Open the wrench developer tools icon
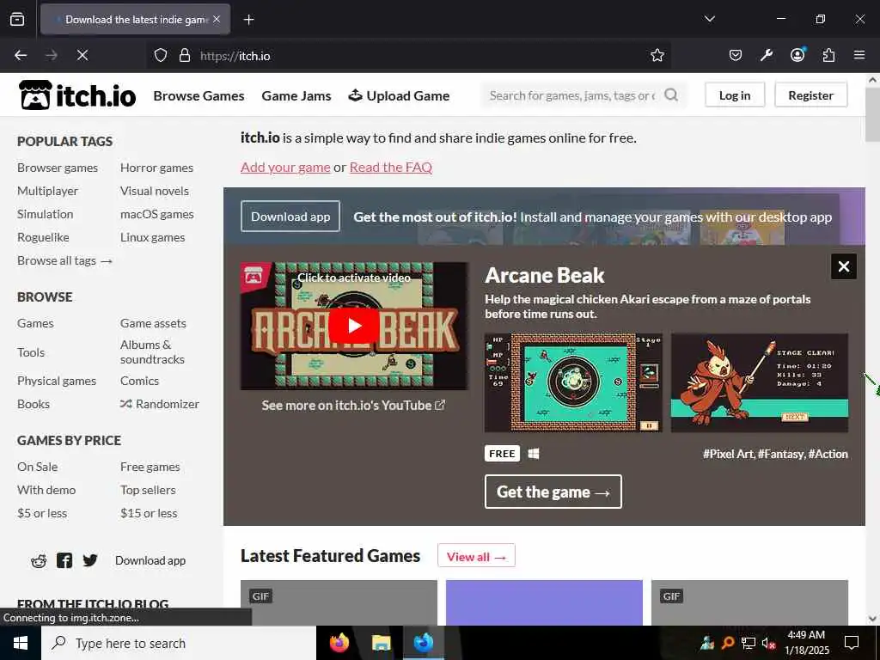This screenshot has height=660, width=880. click(x=767, y=55)
